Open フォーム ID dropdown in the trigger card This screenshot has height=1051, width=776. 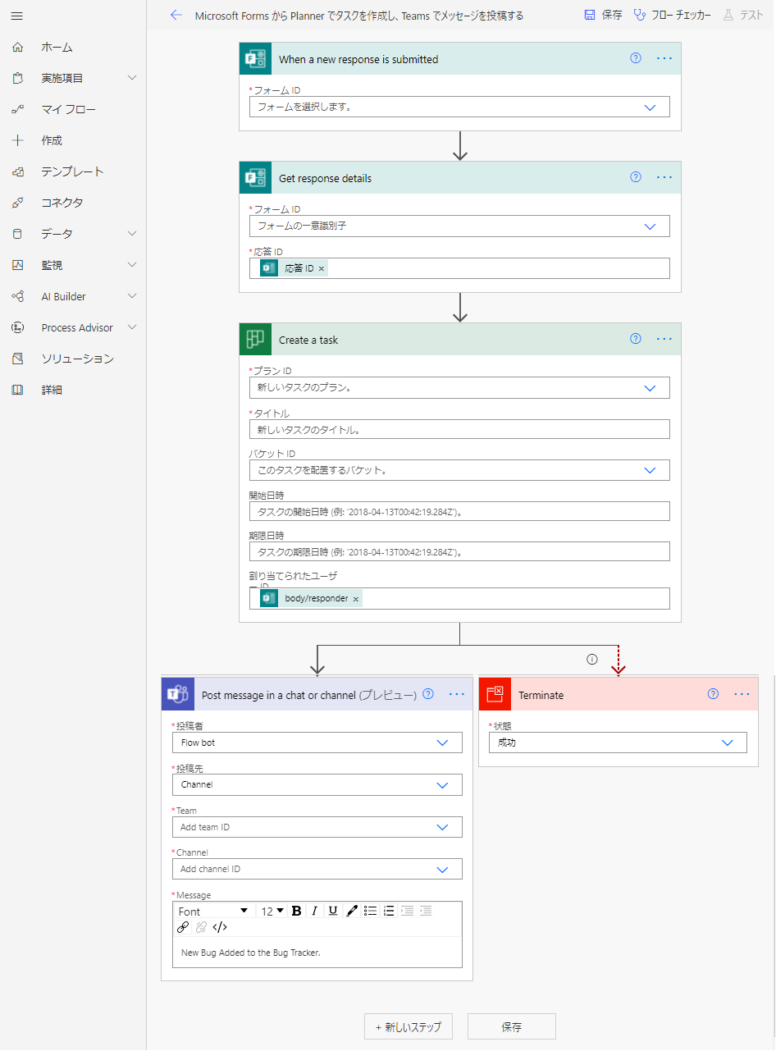(650, 107)
